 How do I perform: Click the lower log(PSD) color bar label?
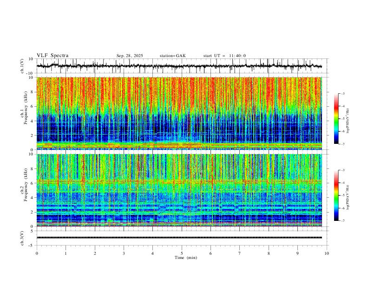[348, 198]
